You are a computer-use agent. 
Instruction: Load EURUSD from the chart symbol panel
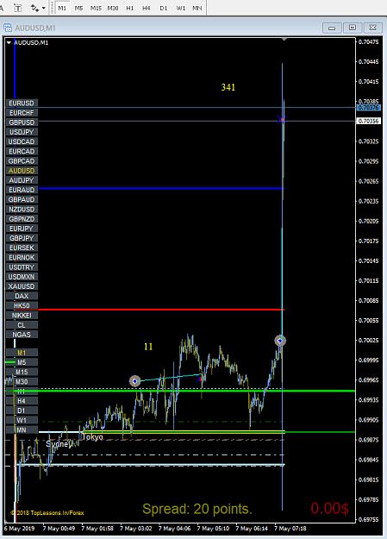pyautogui.click(x=22, y=103)
